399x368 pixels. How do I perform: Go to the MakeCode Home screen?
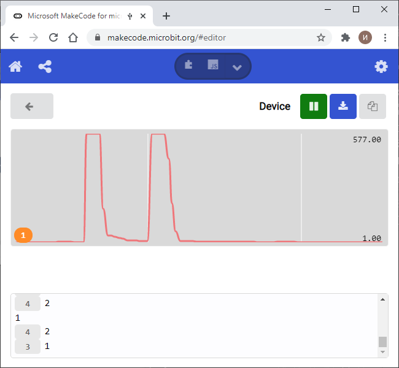point(15,67)
